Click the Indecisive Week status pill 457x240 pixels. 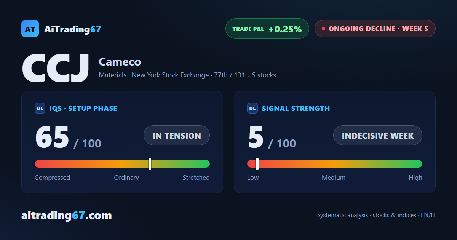(x=378, y=135)
